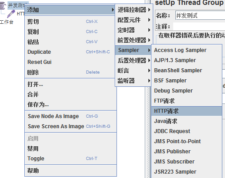Click the 名称 field containing 并发测试
225x178 pixels.
tap(200, 15)
